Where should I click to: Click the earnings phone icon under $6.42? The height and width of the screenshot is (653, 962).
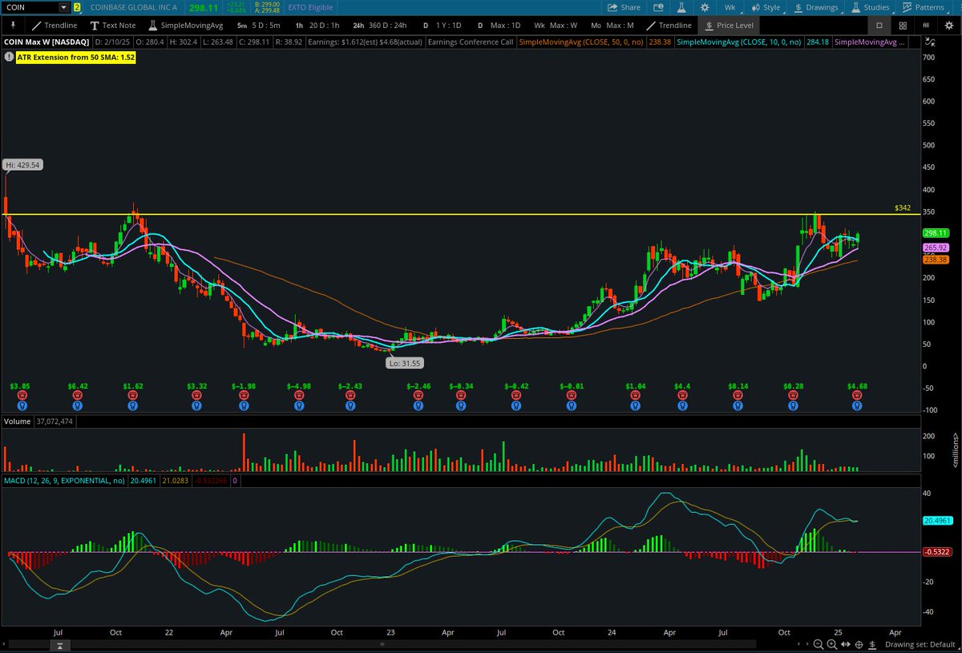point(77,395)
